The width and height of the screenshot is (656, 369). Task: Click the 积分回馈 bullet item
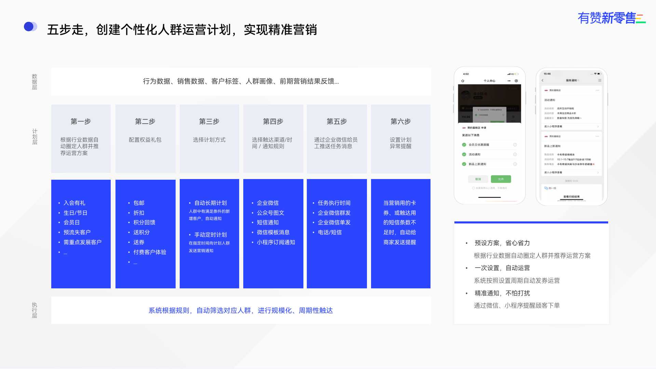(x=144, y=222)
